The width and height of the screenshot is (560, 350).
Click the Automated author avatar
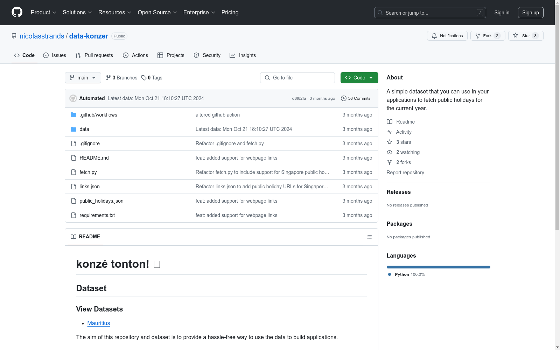73,98
